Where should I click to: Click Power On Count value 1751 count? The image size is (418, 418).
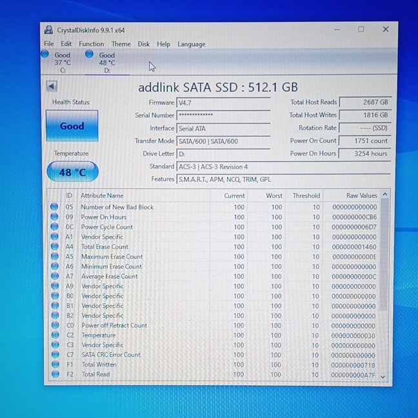(365, 141)
